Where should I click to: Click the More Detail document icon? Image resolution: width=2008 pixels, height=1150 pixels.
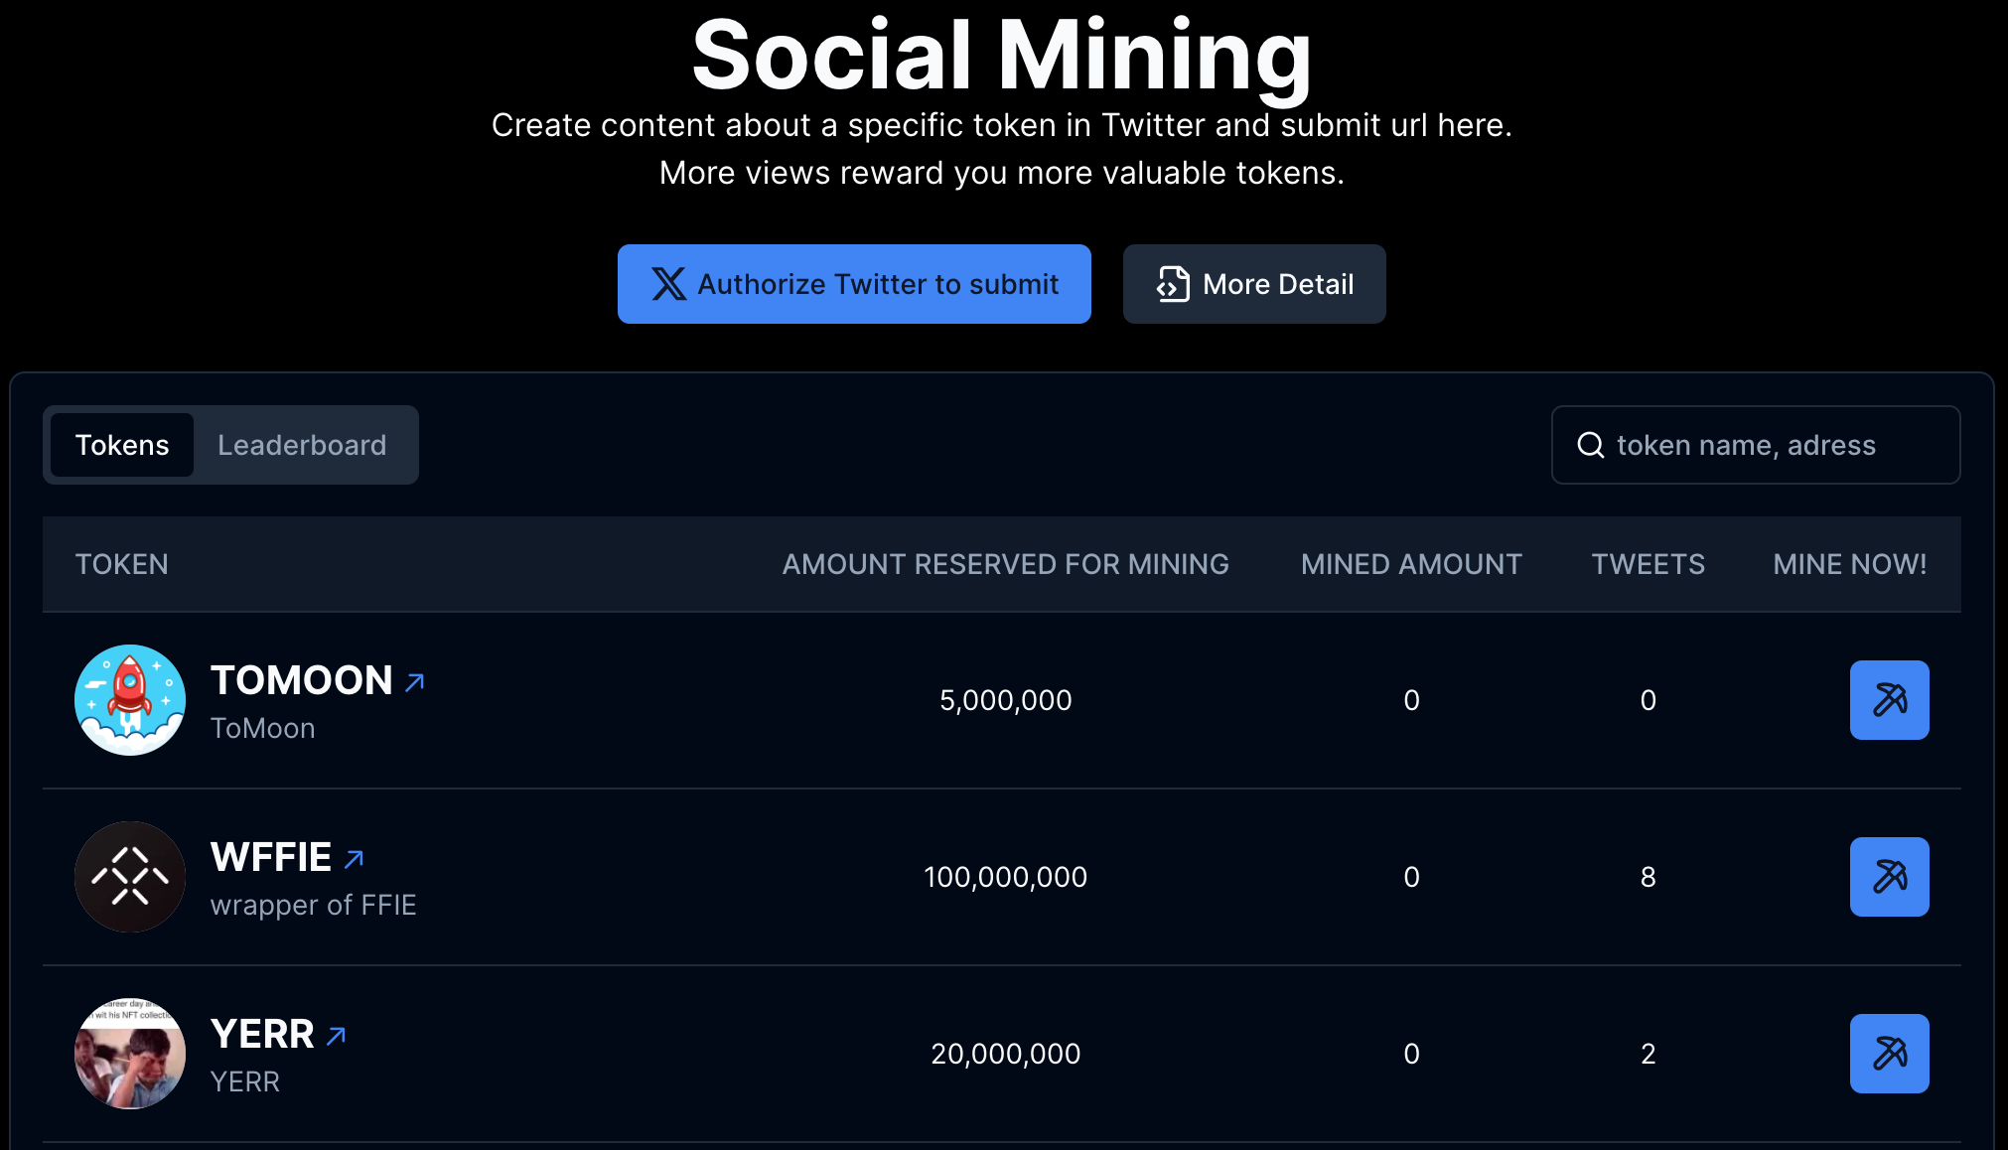coord(1173,284)
